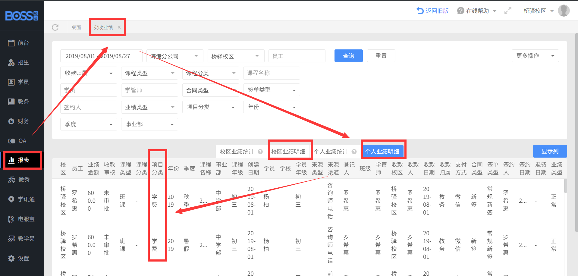Close the 实收业绩 tab

point(119,27)
